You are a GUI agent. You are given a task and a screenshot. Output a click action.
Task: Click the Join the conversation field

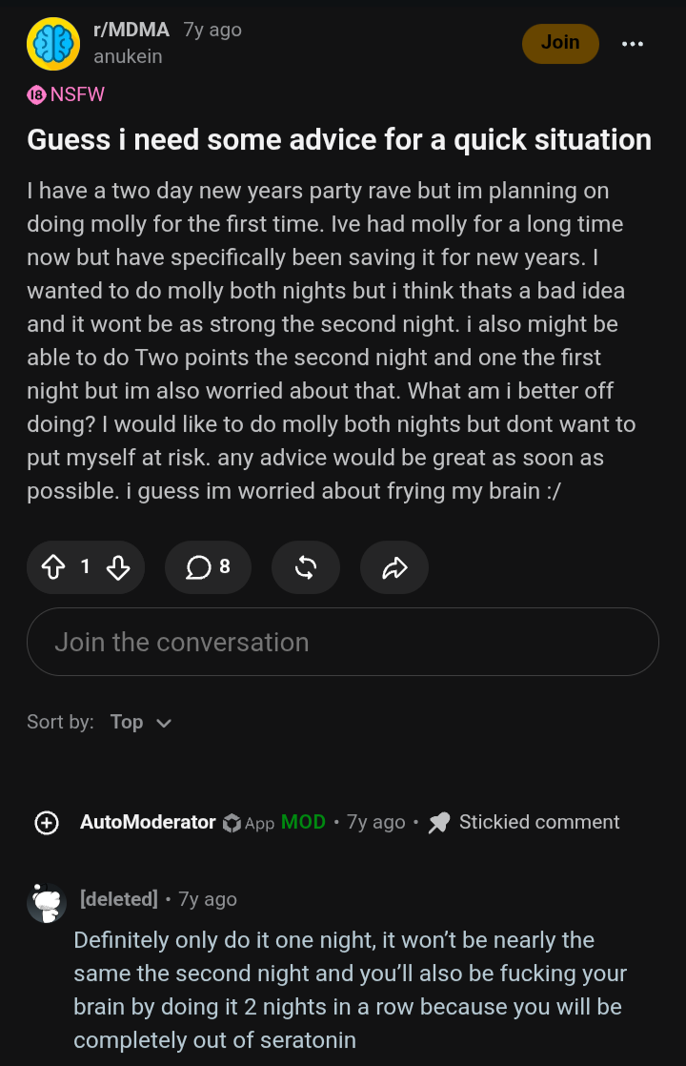343,642
